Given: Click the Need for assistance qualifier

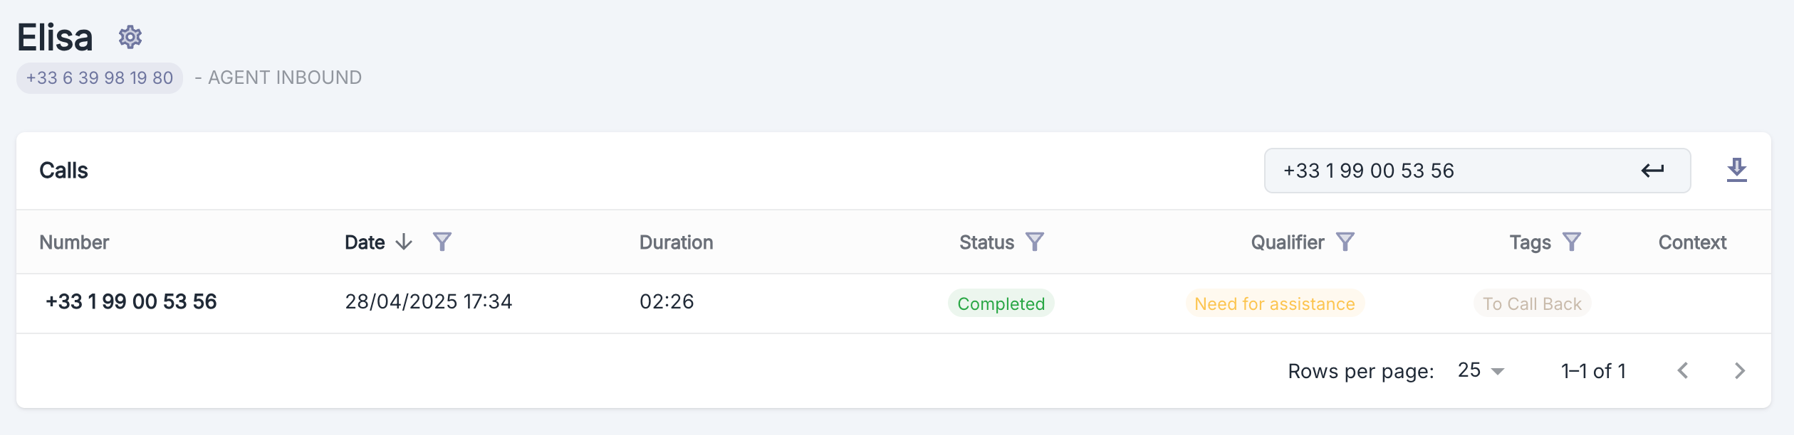Looking at the screenshot, I should 1274,304.
